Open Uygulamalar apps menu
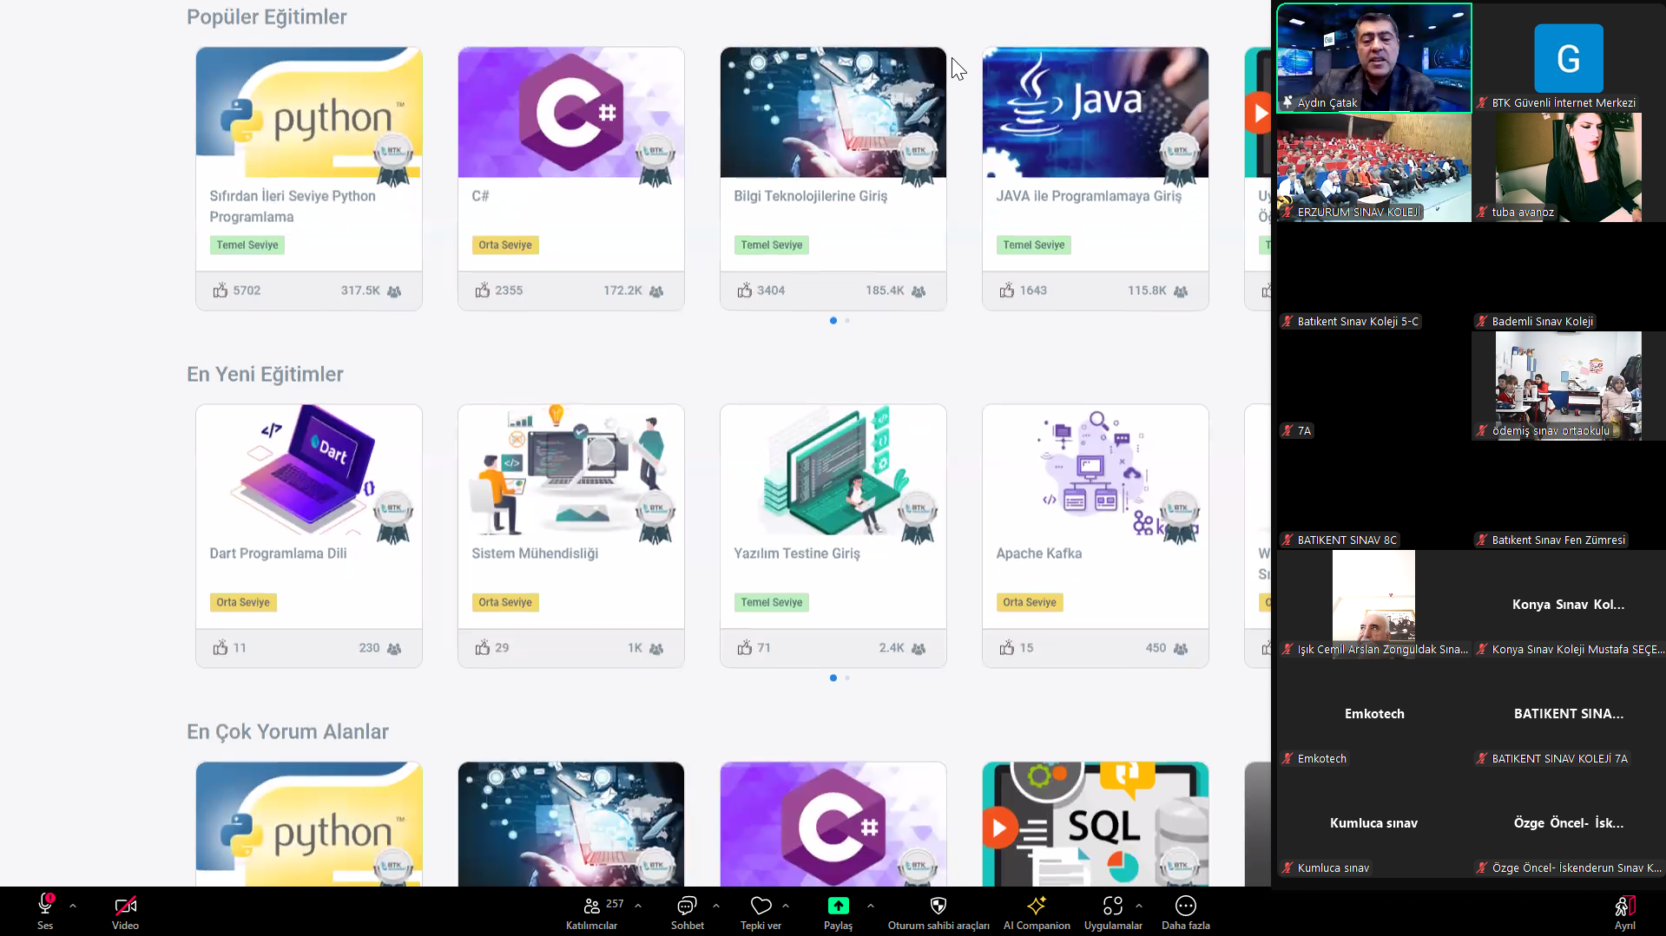Screen dimensions: 1666x936 coord(1113,912)
